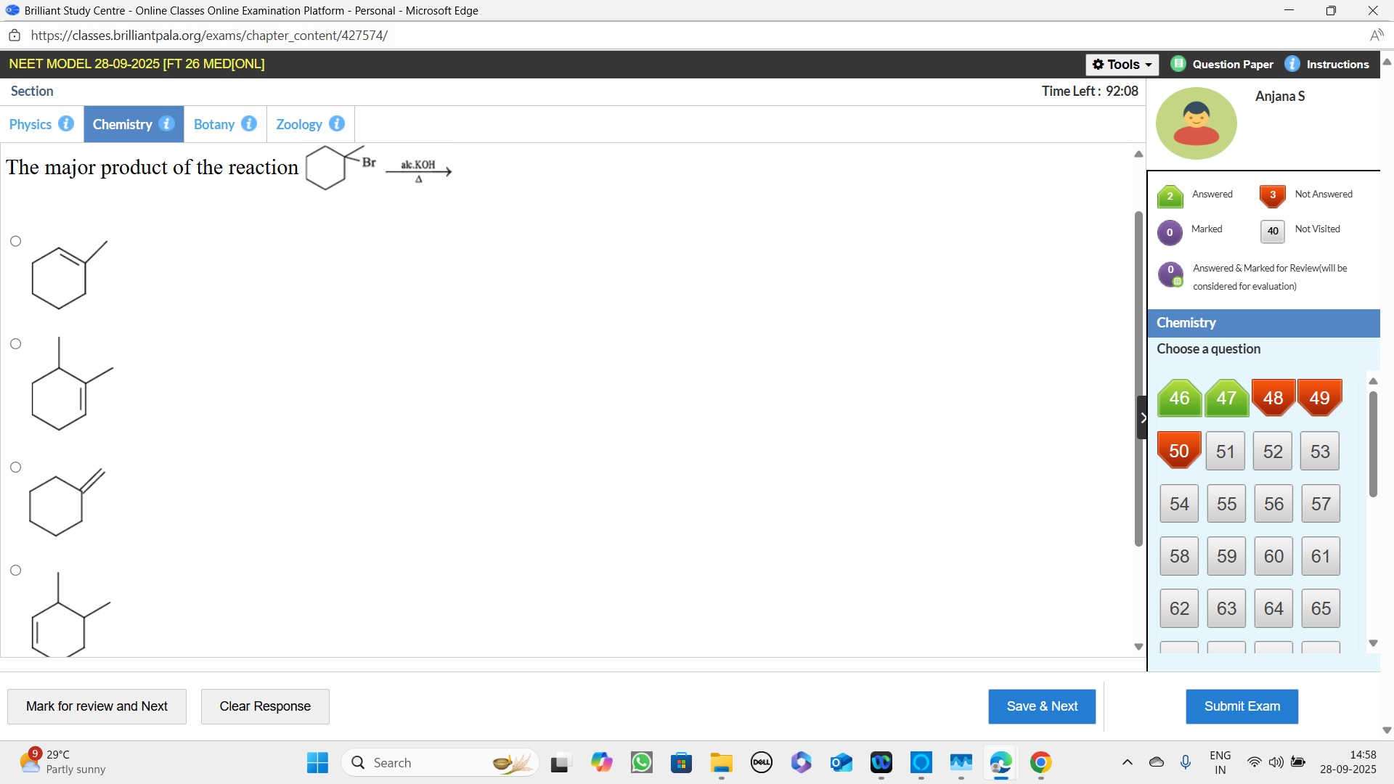
Task: Click the Save & Next button
Action: point(1041,706)
